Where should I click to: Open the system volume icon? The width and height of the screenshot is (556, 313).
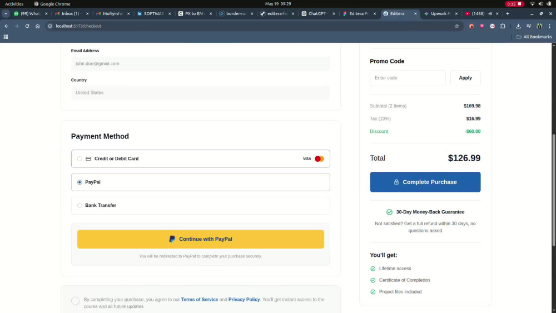tap(541, 4)
